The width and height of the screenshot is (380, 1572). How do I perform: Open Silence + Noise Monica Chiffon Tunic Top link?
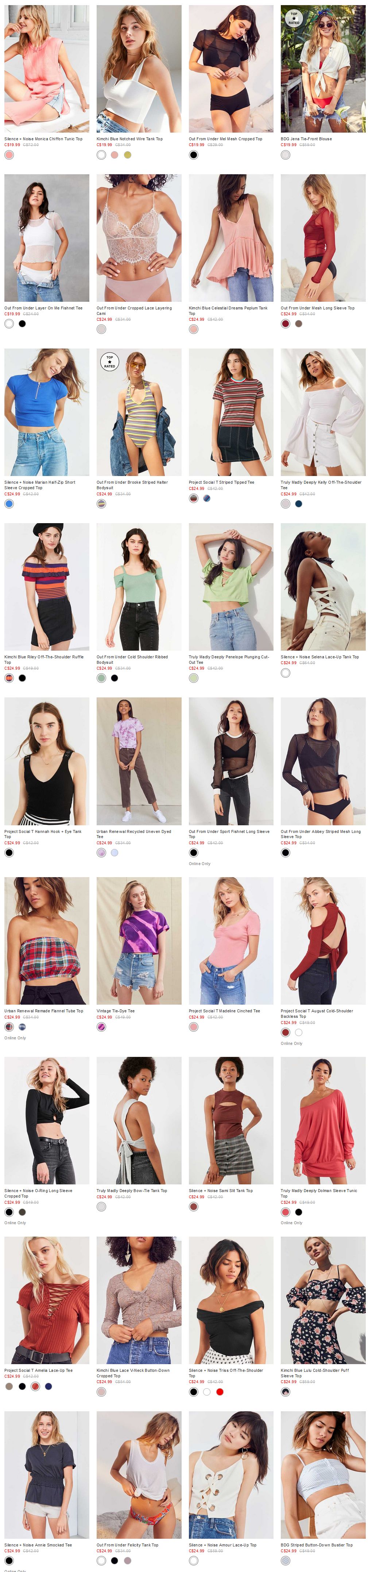[43, 139]
